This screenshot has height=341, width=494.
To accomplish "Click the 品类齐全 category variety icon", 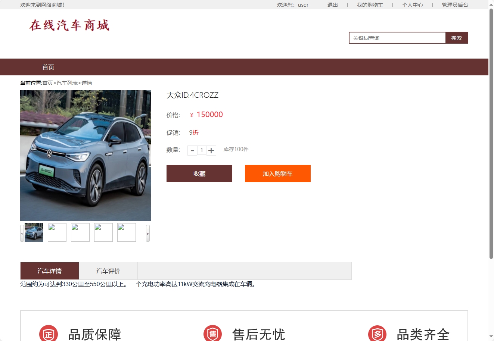I will [x=377, y=333].
